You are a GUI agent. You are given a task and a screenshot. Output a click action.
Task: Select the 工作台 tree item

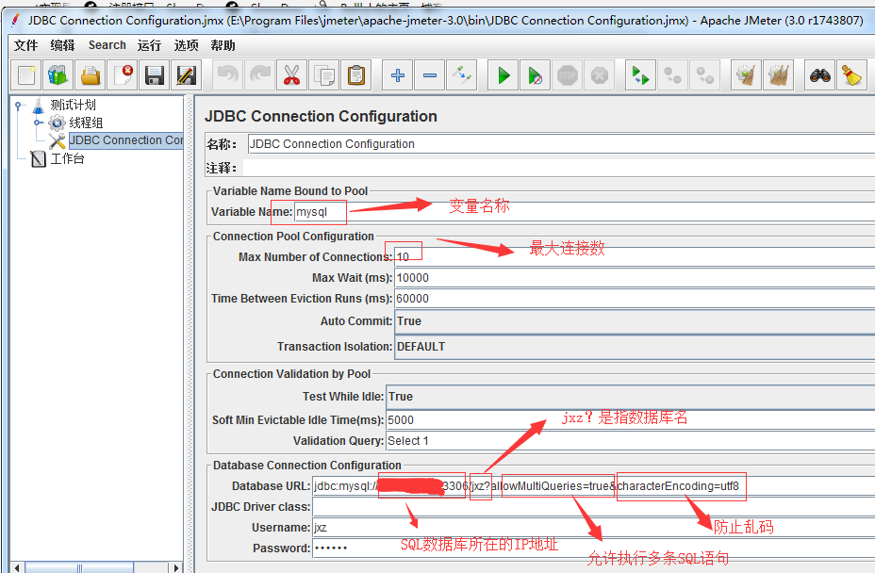(x=67, y=159)
